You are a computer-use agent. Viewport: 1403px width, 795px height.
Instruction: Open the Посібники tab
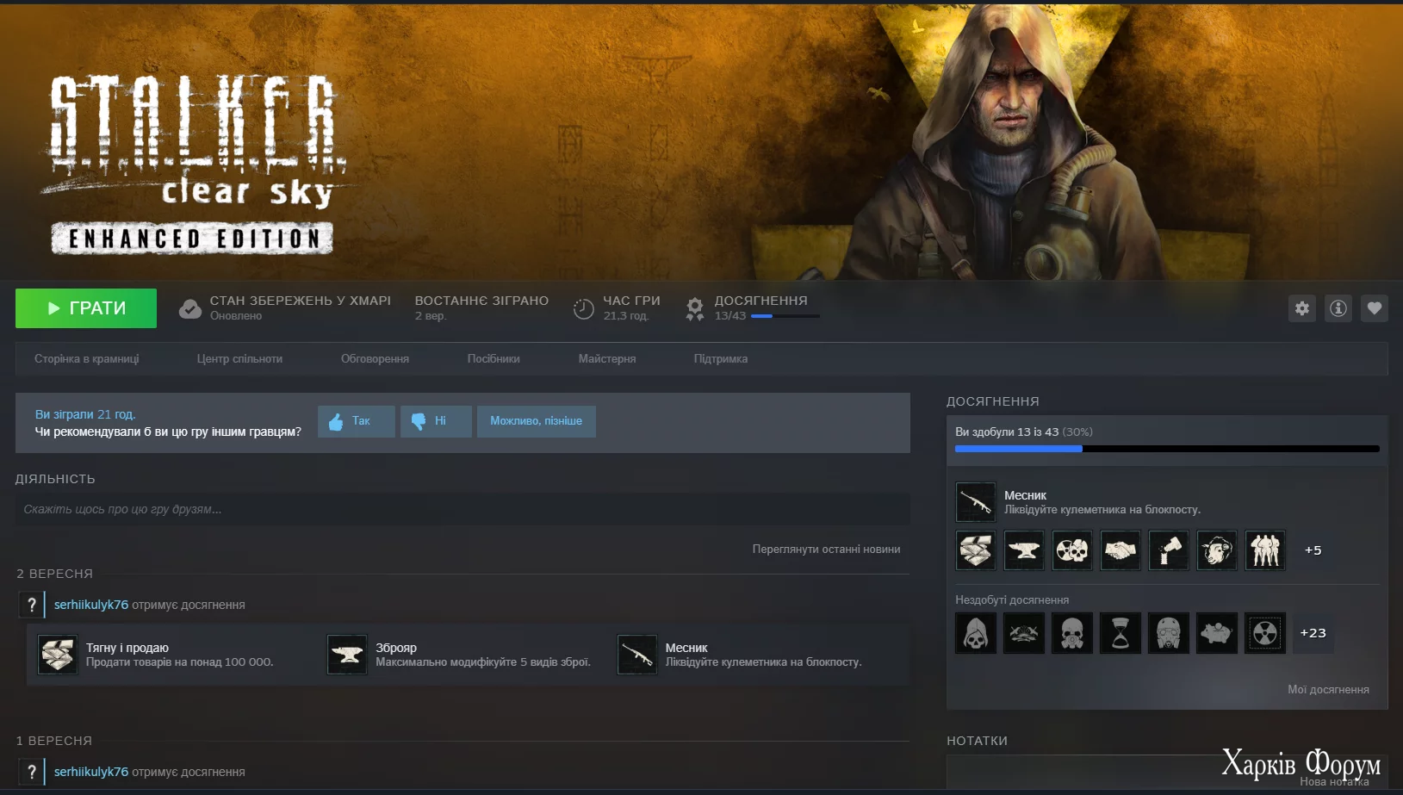tap(494, 359)
